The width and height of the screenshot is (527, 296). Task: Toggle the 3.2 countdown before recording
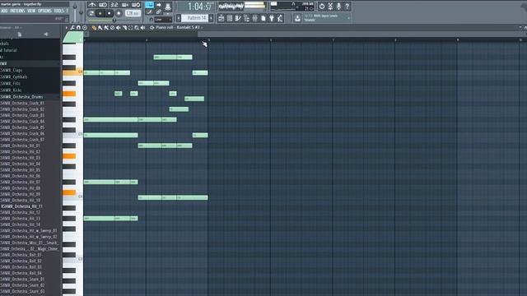[x=114, y=5]
